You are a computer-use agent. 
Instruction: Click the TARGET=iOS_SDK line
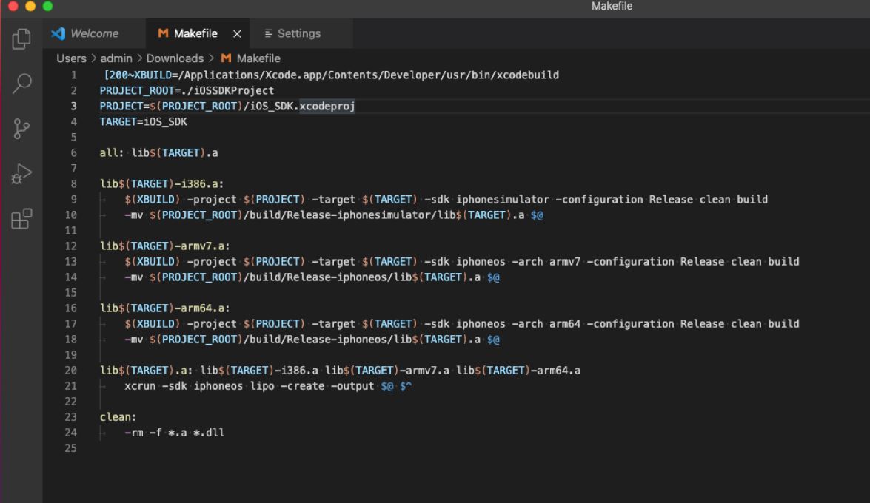click(143, 121)
